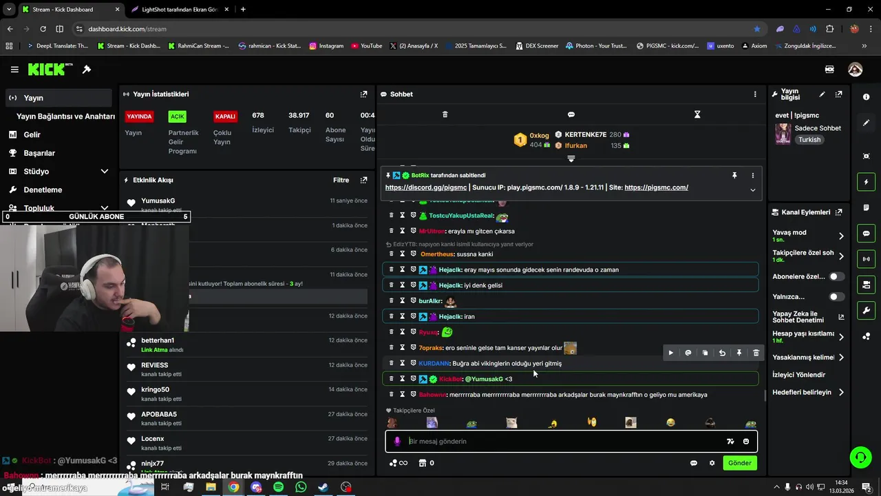Viewport: 881px width, 496px height.
Task: Open the discord.gg/pigsmc link
Action: 425,187
